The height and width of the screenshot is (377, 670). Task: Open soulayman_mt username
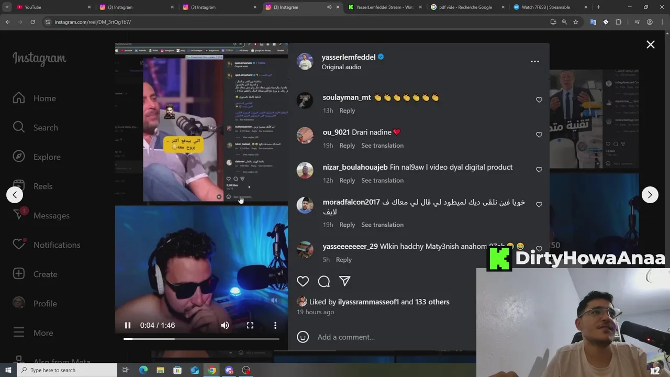pos(347,97)
